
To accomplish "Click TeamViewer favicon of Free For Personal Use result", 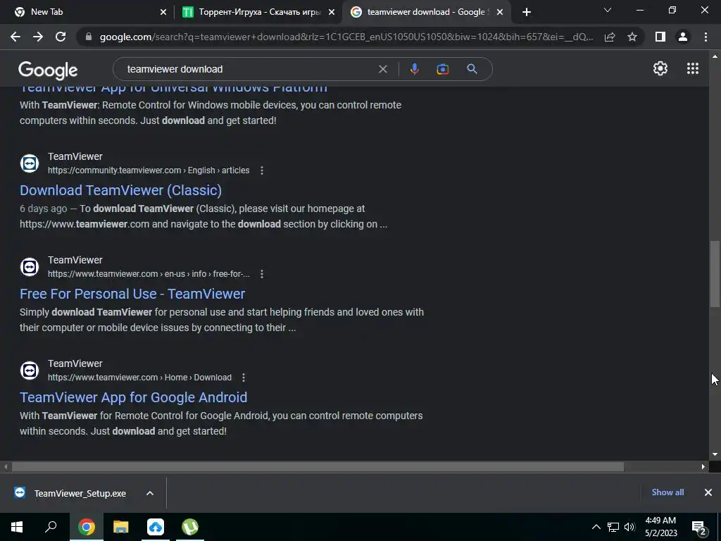I will (30, 267).
